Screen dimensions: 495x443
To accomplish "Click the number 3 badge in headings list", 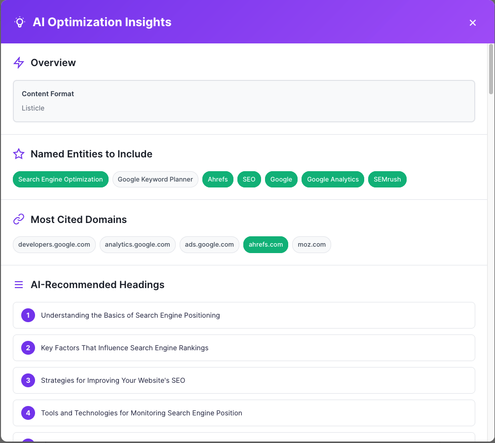I will 28,380.
